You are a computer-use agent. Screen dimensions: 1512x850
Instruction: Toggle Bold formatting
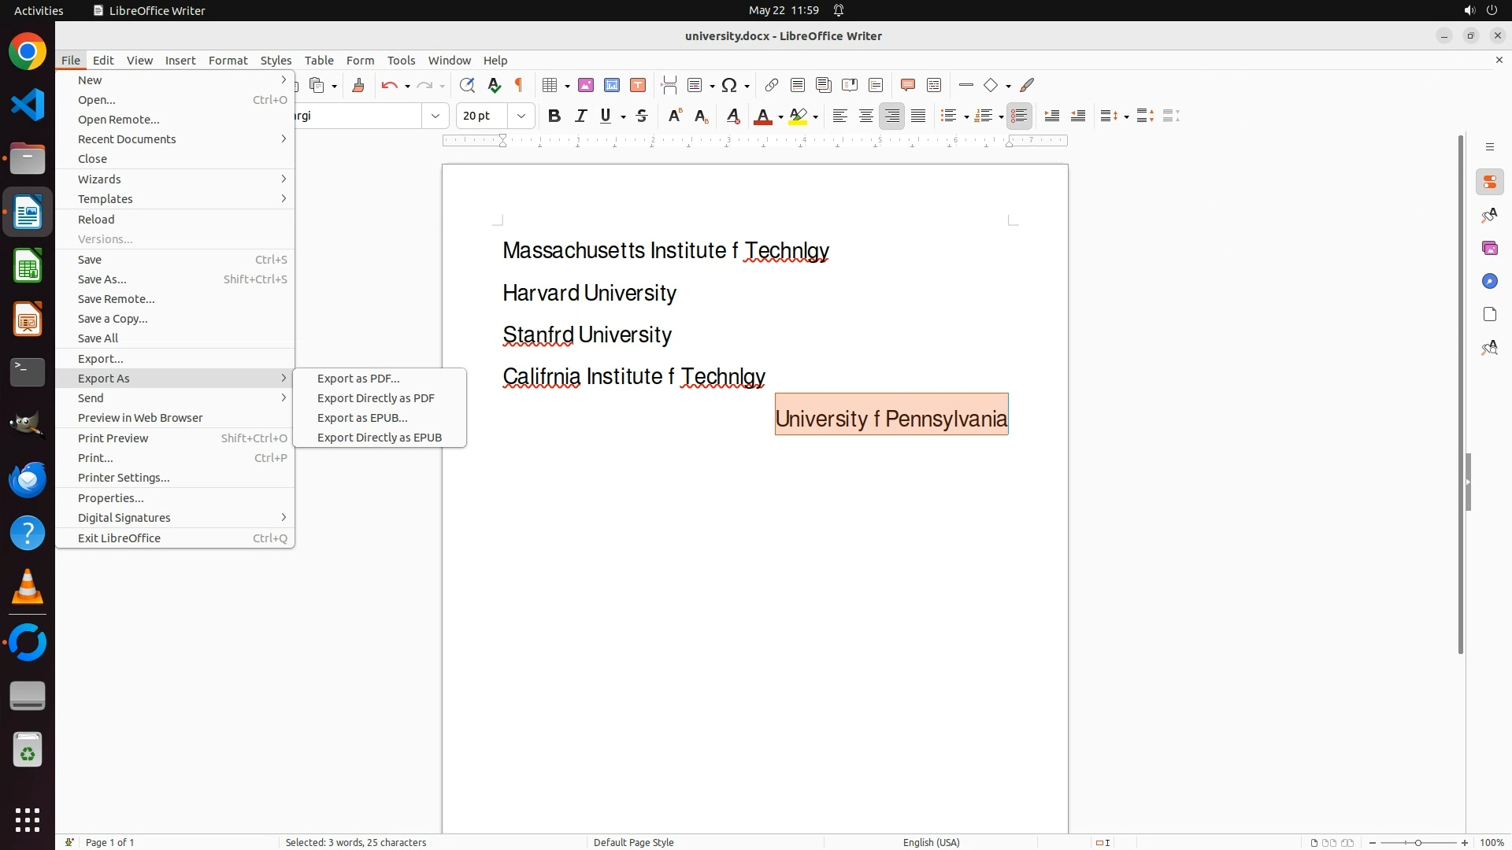tap(554, 116)
